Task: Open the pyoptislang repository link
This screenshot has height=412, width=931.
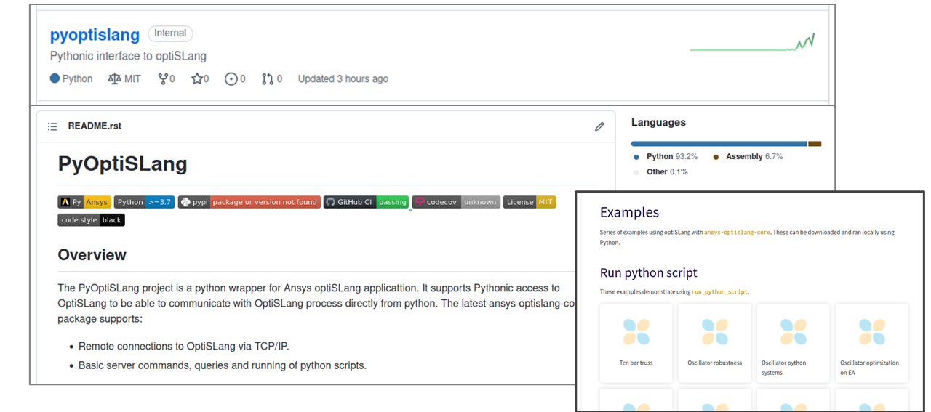Action: point(95,35)
